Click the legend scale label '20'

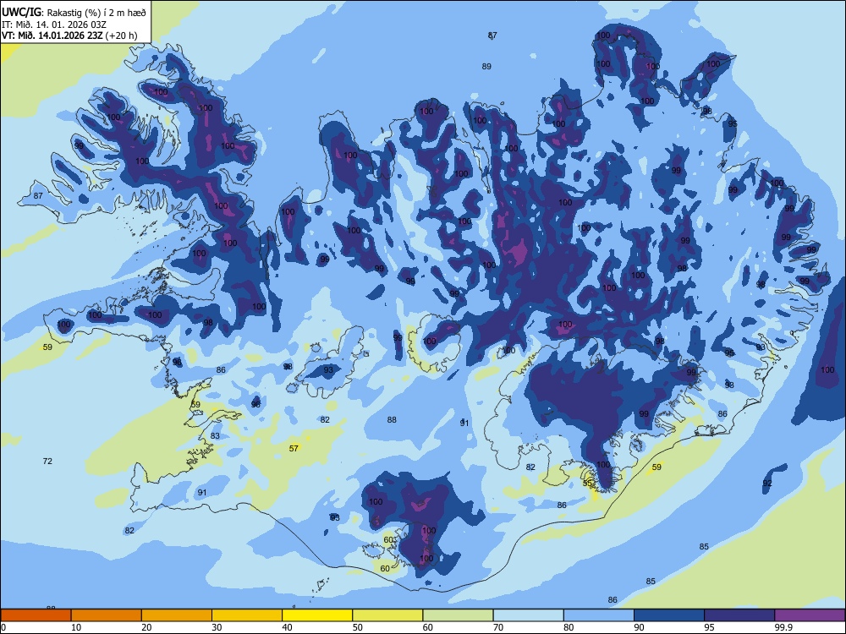tap(146, 627)
